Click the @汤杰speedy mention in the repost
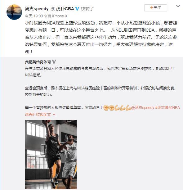This screenshot has width=183, height=190. coord(143,108)
